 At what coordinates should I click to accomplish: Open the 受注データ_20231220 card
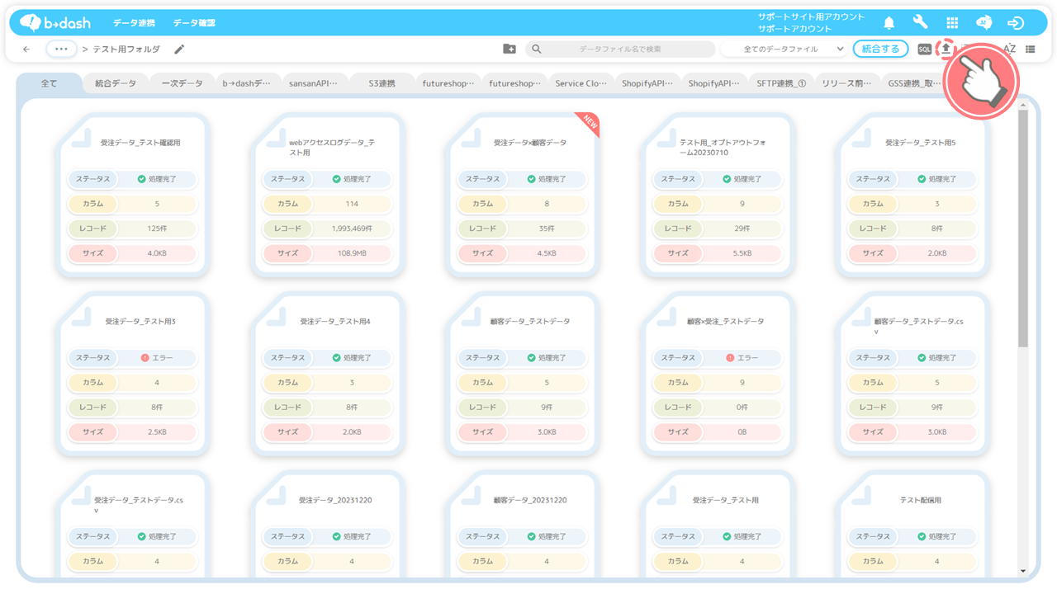point(328,524)
